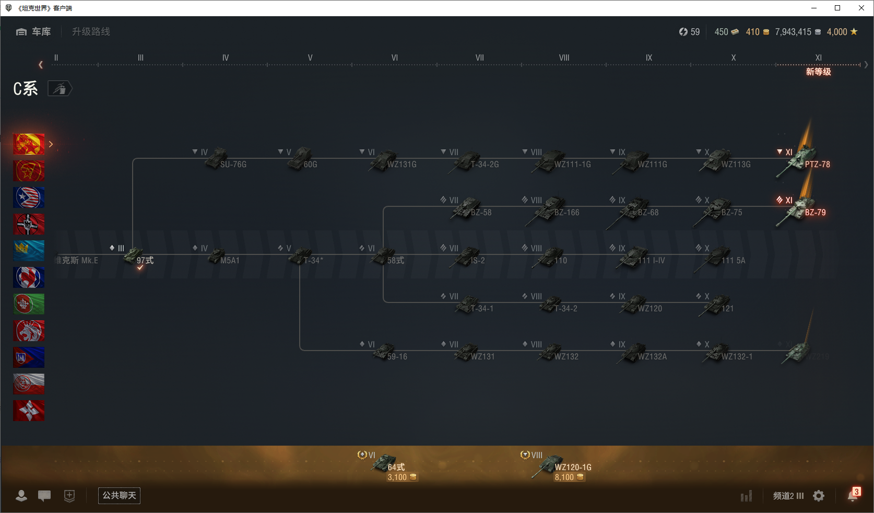This screenshot has height=513, width=874.
Task: Open chat bubble icon in bottom bar
Action: (44, 496)
